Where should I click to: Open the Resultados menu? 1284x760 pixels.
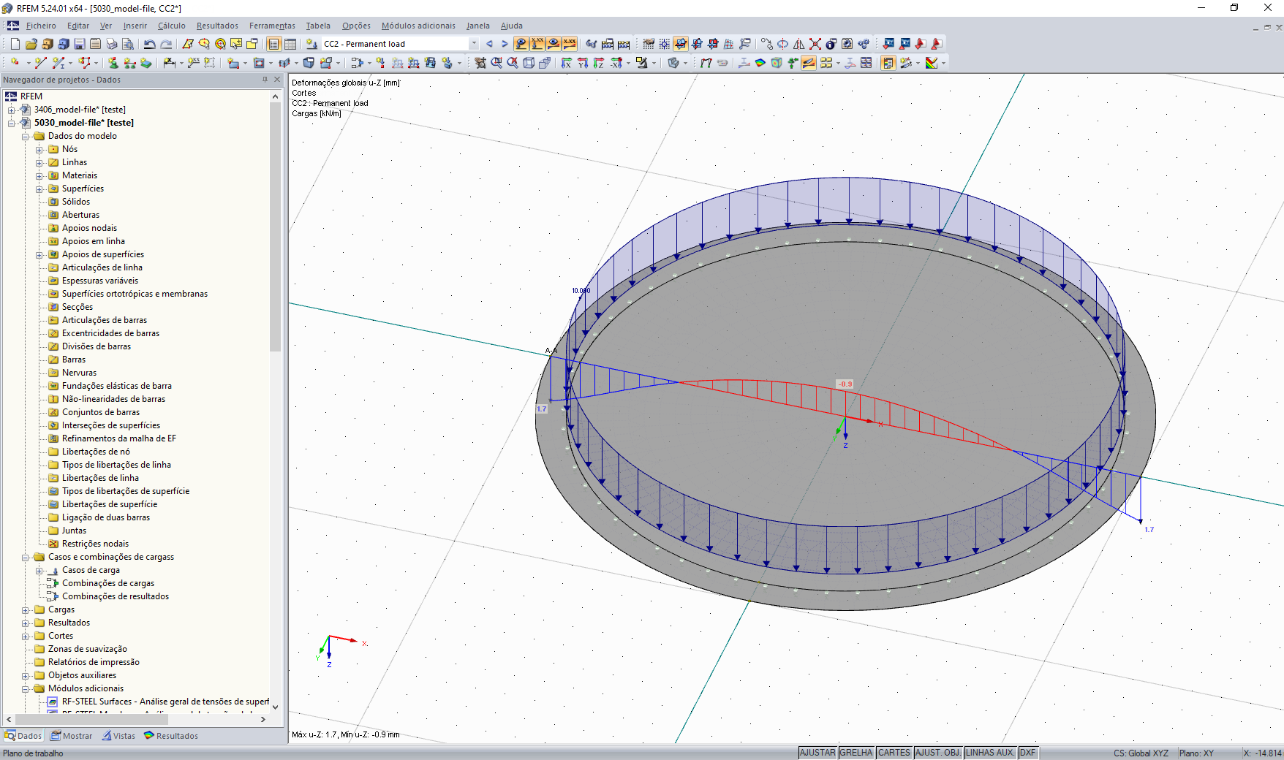coord(217,26)
